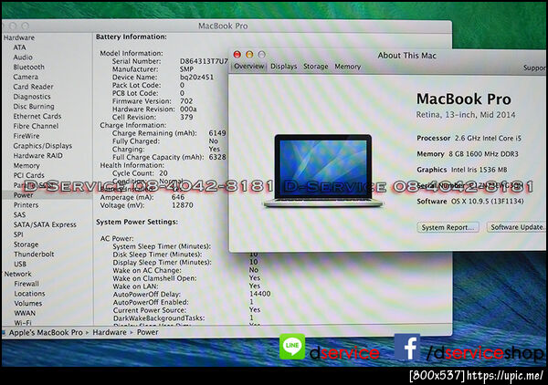
Task: Collapse the Hardware category header
Action: click(19, 37)
